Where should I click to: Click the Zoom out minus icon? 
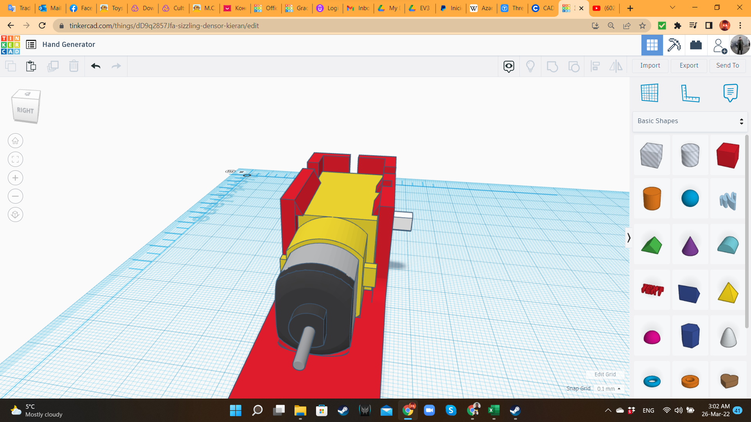[15, 196]
